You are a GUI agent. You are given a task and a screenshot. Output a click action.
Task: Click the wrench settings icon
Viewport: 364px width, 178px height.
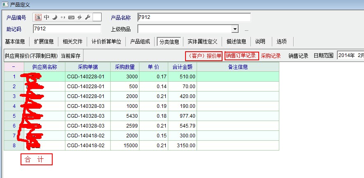click(x=87, y=17)
